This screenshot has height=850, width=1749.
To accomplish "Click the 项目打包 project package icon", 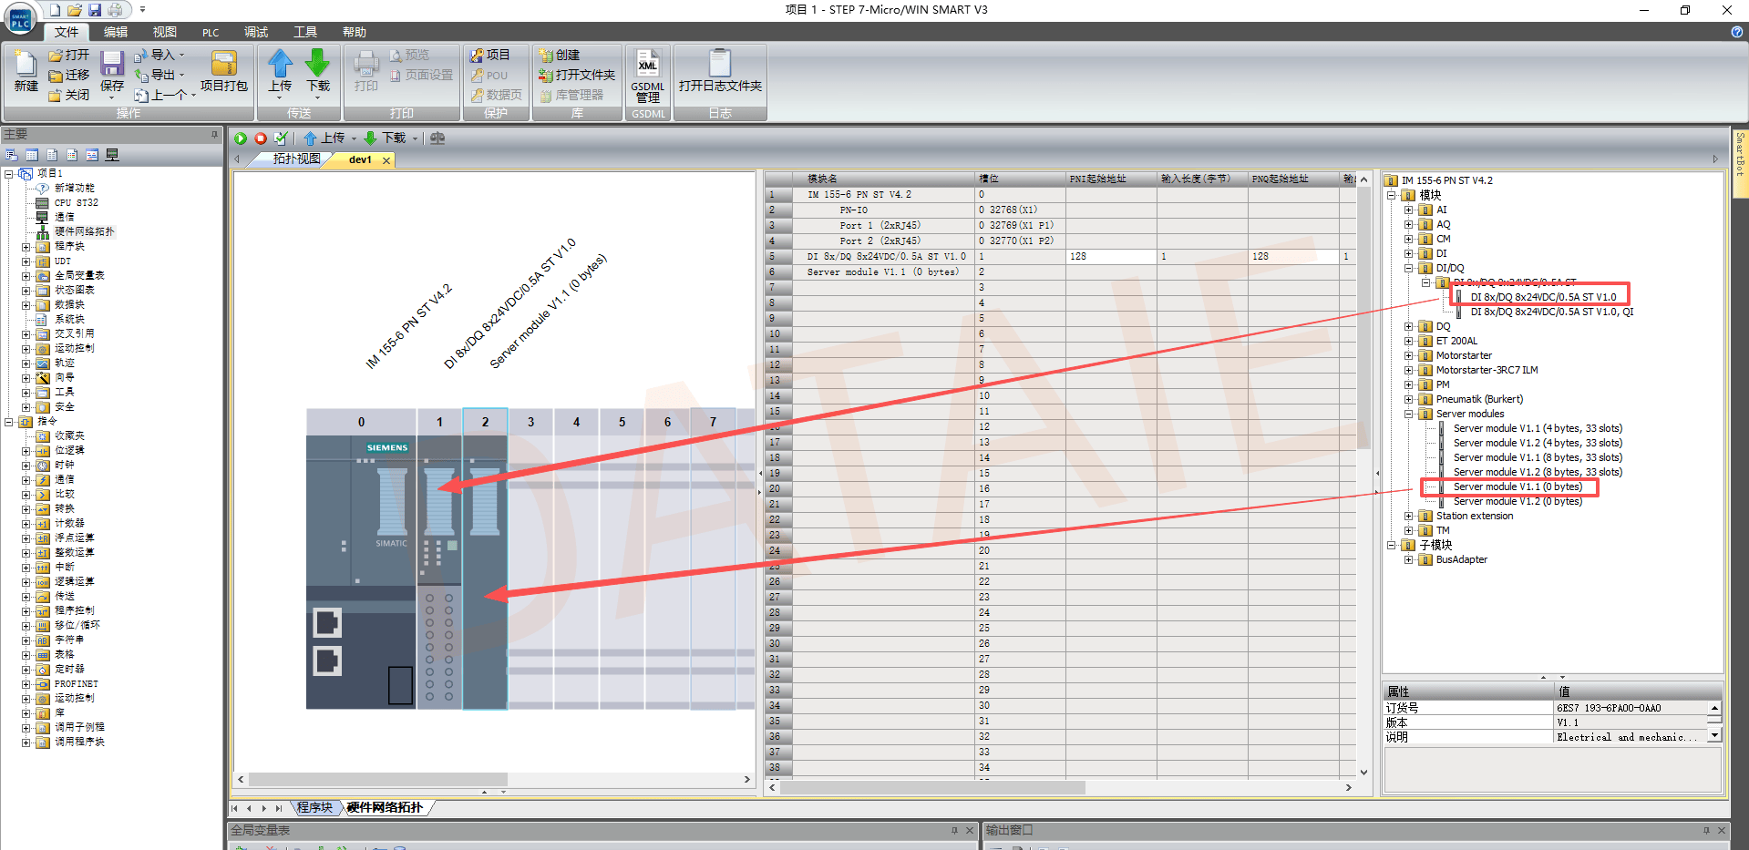I will [223, 64].
